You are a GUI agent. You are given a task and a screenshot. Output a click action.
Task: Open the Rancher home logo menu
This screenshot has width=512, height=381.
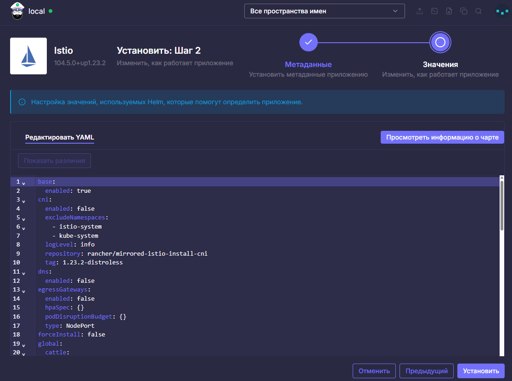tap(17, 11)
